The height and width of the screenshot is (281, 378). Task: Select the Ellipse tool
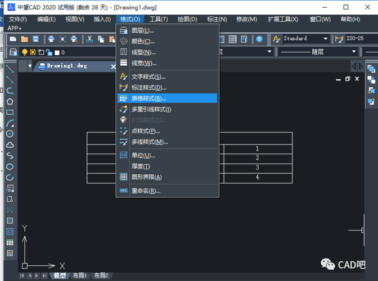click(x=10, y=166)
